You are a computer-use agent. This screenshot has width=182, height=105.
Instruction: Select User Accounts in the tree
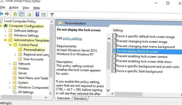pyautogui.click(x=34, y=59)
